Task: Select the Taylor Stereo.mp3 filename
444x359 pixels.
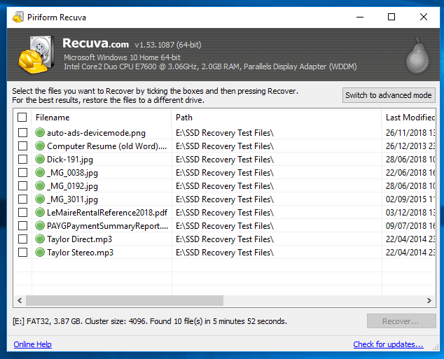Action: pos(80,253)
